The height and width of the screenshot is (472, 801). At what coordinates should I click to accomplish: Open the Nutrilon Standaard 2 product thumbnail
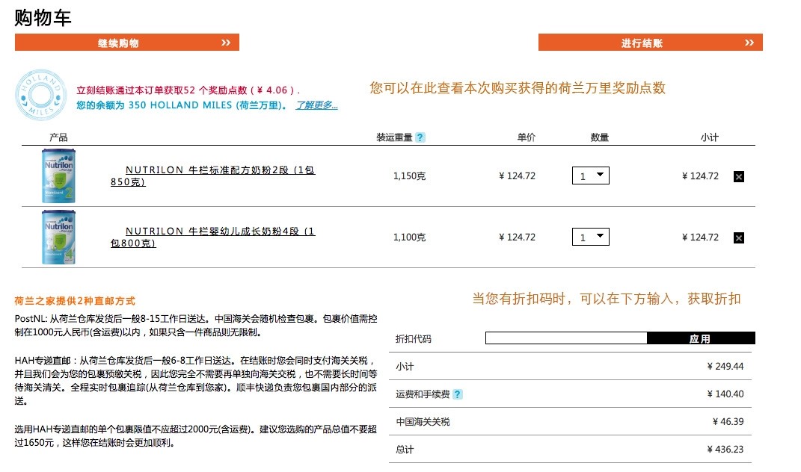(59, 176)
